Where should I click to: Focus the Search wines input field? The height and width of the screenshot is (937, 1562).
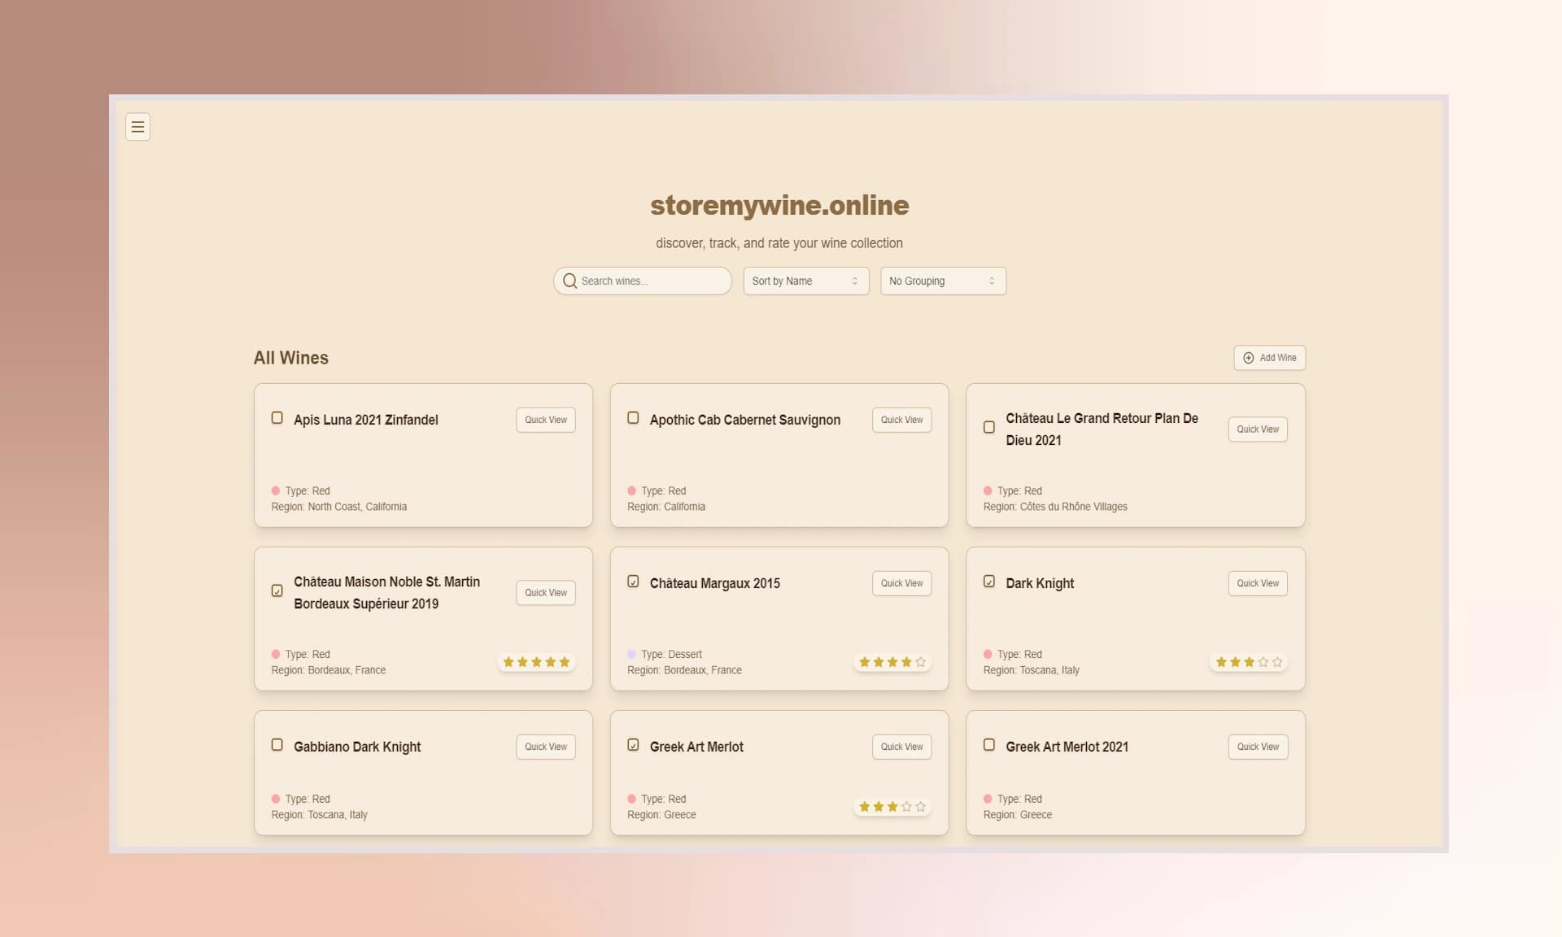(643, 281)
